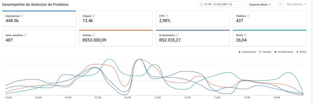Click the help icon next to Cliques
Screen dimensions: 313x104
[x=94, y=16]
